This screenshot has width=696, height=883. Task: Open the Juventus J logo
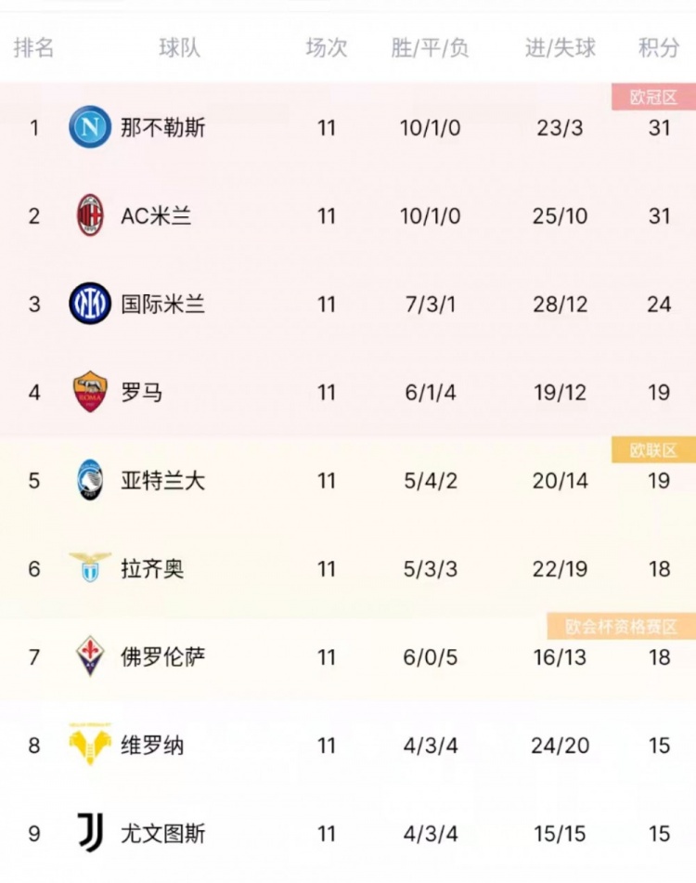[x=90, y=832]
